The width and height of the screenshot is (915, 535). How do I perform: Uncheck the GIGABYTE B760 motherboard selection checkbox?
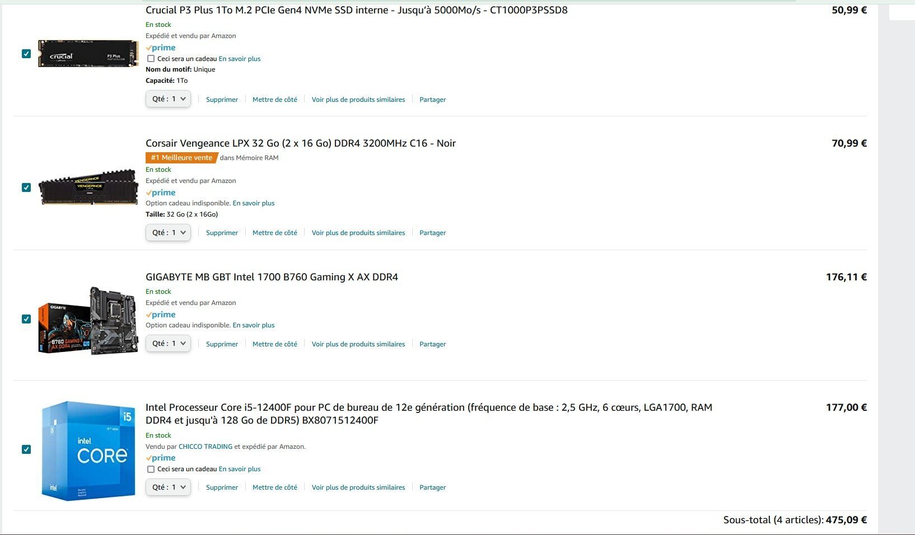pos(26,319)
